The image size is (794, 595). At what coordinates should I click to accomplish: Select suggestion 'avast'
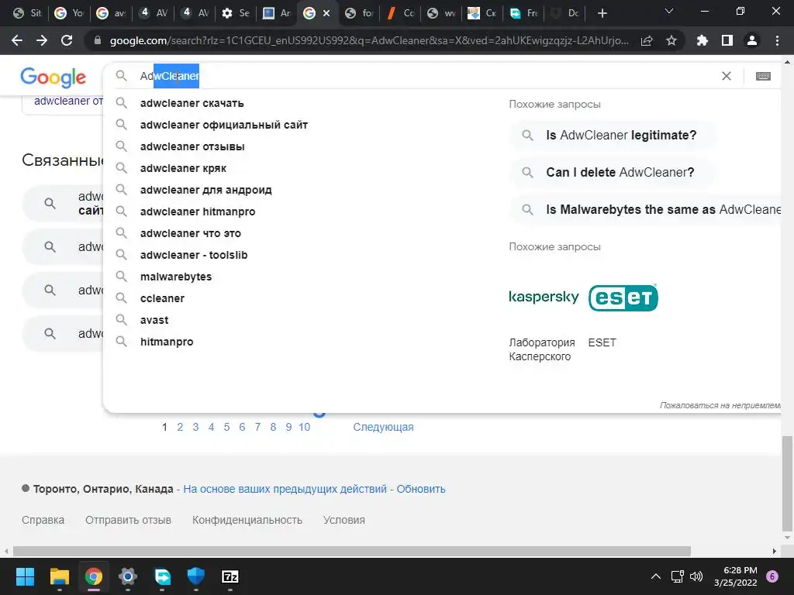[x=154, y=320]
